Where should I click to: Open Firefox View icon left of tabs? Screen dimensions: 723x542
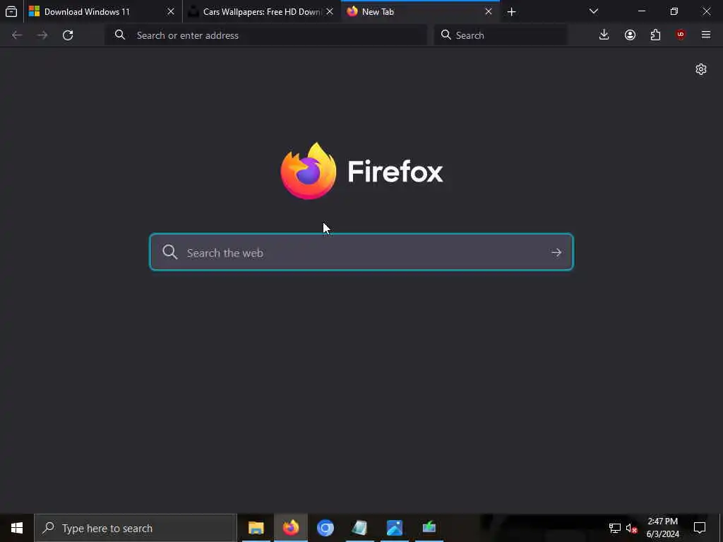(x=11, y=11)
